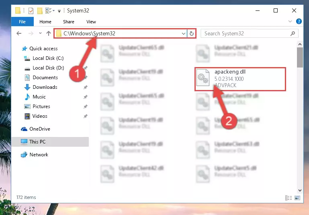Select Quick access in navigation pane
The image size is (309, 215).
40,49
